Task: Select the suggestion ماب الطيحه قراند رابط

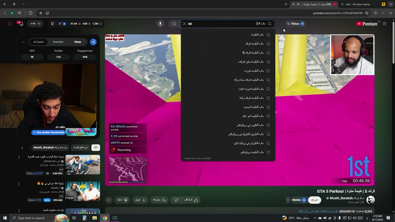Action: 228,98
